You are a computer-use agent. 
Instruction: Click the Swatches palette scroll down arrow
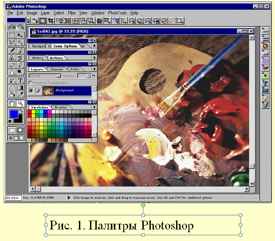[94, 135]
